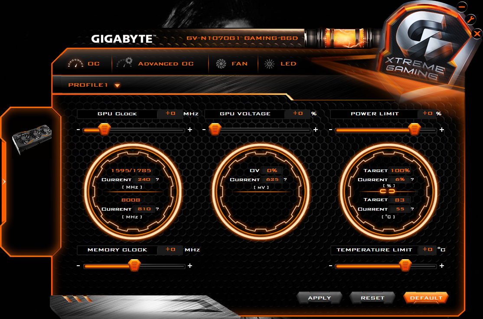Click the Power Limit percent offset field
This screenshot has width=483, height=319.
[427, 113]
